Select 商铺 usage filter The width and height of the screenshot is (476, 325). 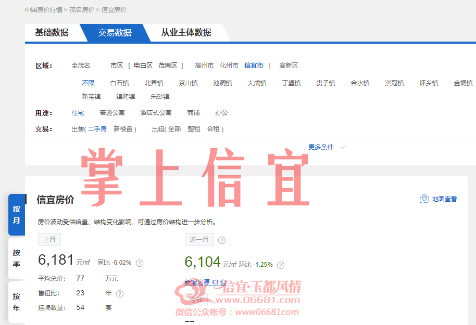(193, 113)
